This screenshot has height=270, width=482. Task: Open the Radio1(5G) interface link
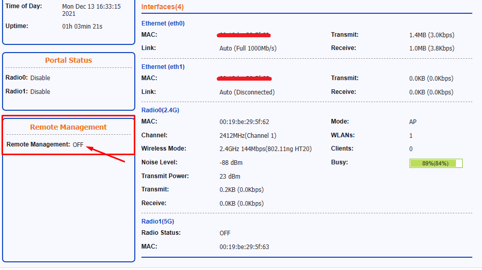click(158, 221)
